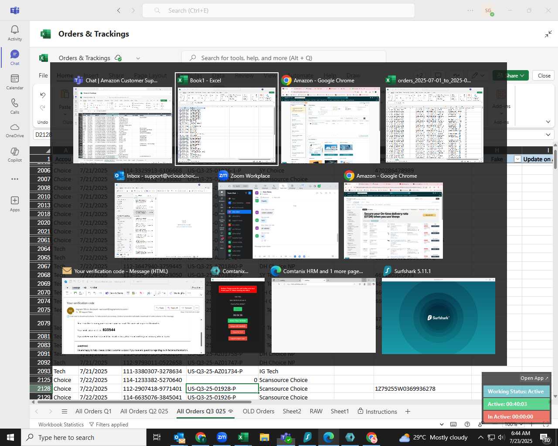558x446 pixels.
Task: Open Zoom from the taskbar
Action: click(222, 437)
